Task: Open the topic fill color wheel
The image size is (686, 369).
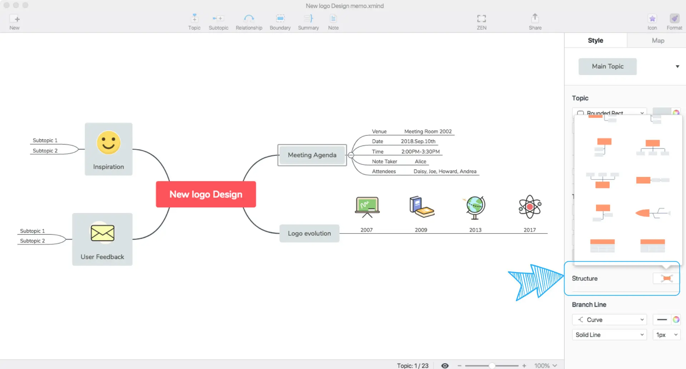Action: click(676, 112)
